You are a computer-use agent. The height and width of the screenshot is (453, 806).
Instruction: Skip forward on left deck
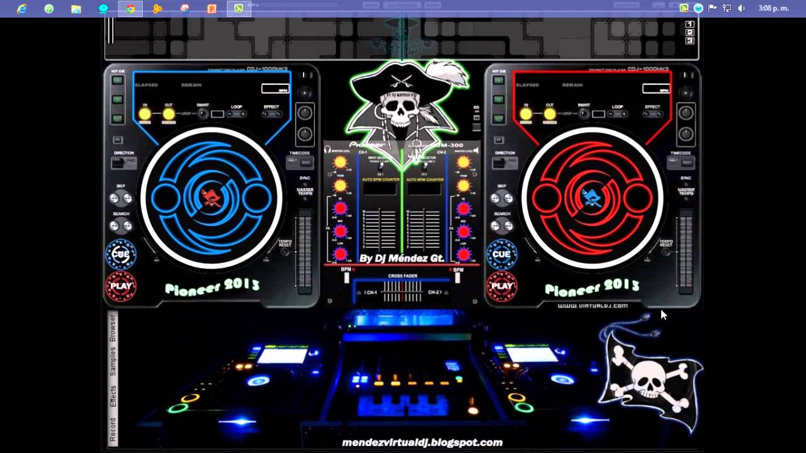pos(127,198)
